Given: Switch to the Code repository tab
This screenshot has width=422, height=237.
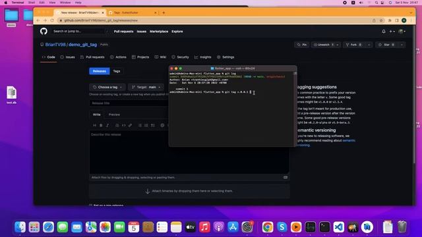Looking at the screenshot, I should [48, 57].
